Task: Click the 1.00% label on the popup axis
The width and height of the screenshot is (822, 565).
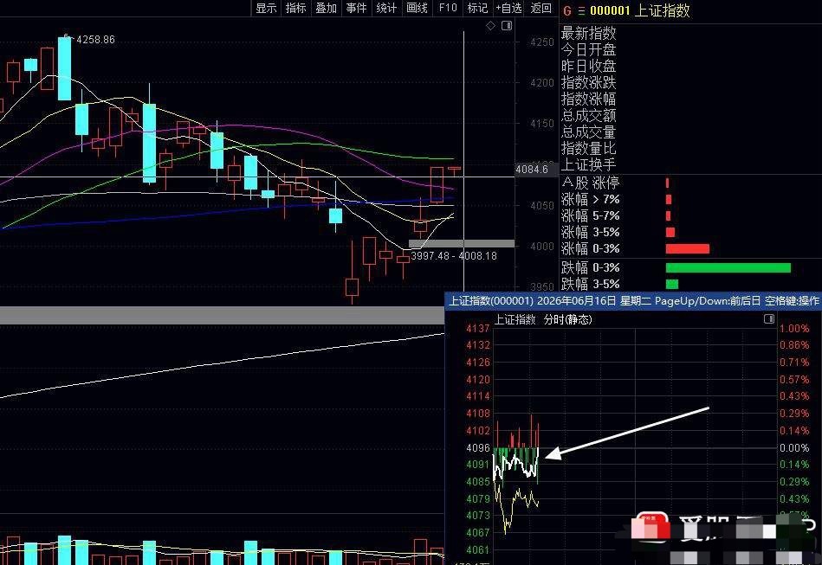Action: click(794, 329)
